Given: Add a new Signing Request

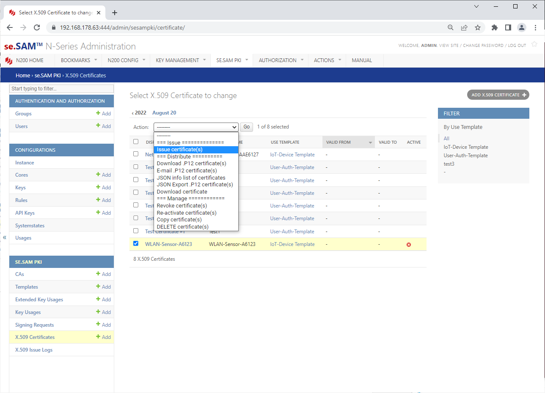Looking at the screenshot, I should 103,325.
